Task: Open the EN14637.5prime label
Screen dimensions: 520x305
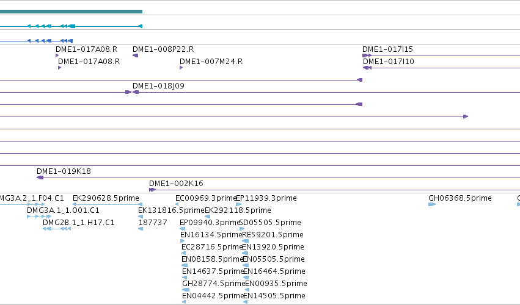Action: pyautogui.click(x=213, y=272)
